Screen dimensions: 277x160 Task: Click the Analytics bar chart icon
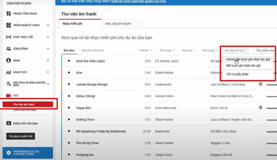[8, 72]
